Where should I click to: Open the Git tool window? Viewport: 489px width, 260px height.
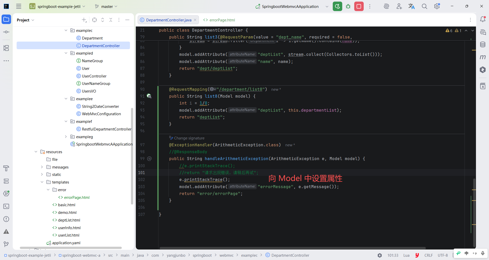pyautogui.click(x=6, y=244)
